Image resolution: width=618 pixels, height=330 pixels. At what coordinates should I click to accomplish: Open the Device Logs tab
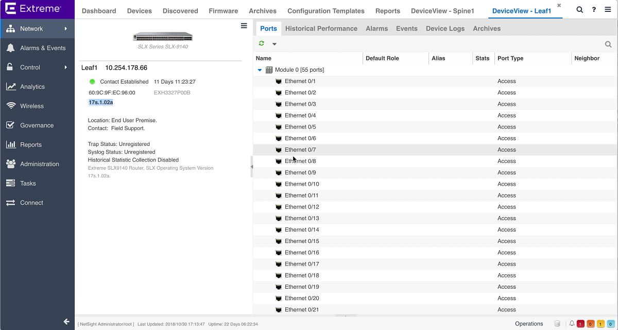[445, 28]
